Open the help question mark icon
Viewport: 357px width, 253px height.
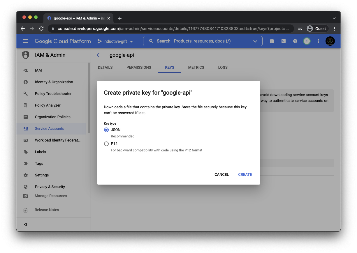click(x=295, y=41)
